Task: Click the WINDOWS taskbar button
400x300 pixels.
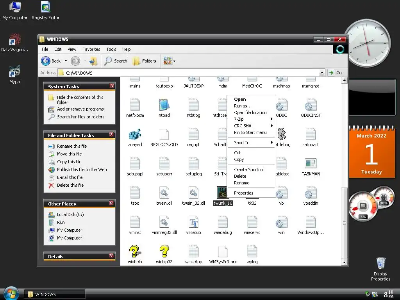Action: point(55,295)
